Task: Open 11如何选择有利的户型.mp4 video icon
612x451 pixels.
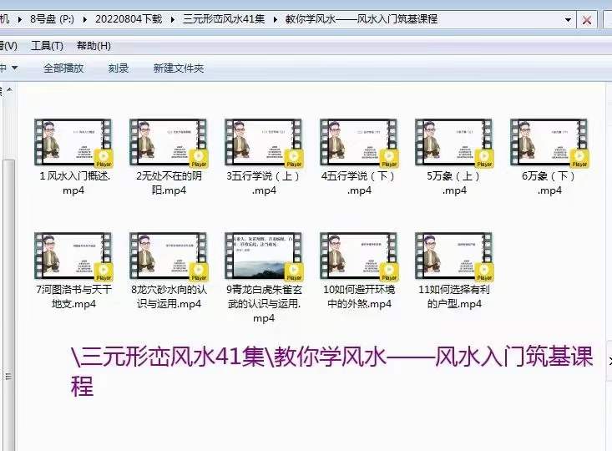Action: click(454, 257)
